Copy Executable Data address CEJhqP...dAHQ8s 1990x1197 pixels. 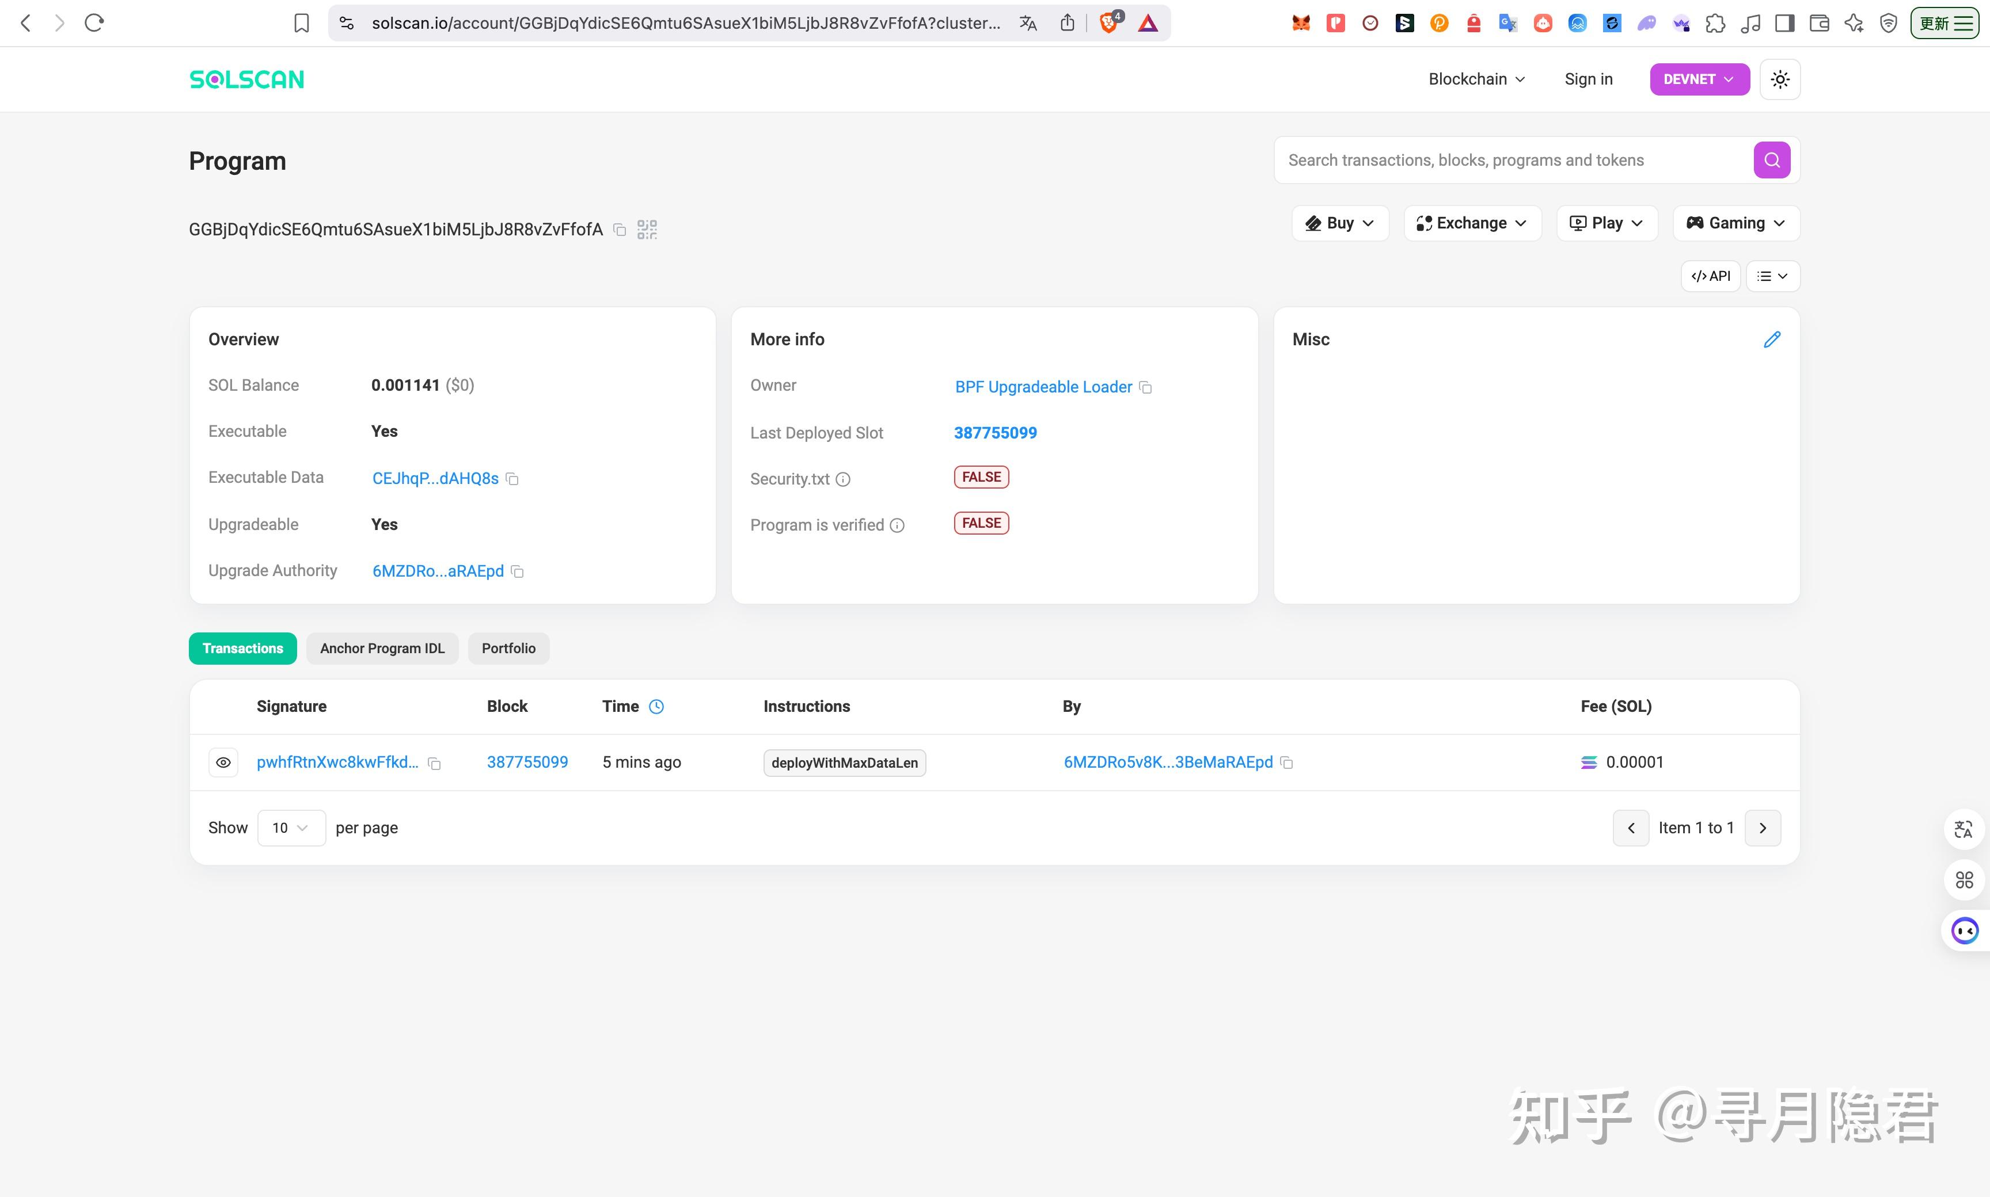pos(512,479)
